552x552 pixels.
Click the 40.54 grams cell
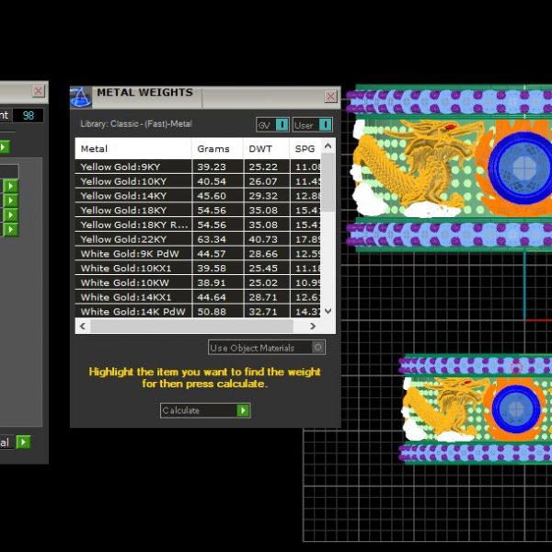pos(217,181)
